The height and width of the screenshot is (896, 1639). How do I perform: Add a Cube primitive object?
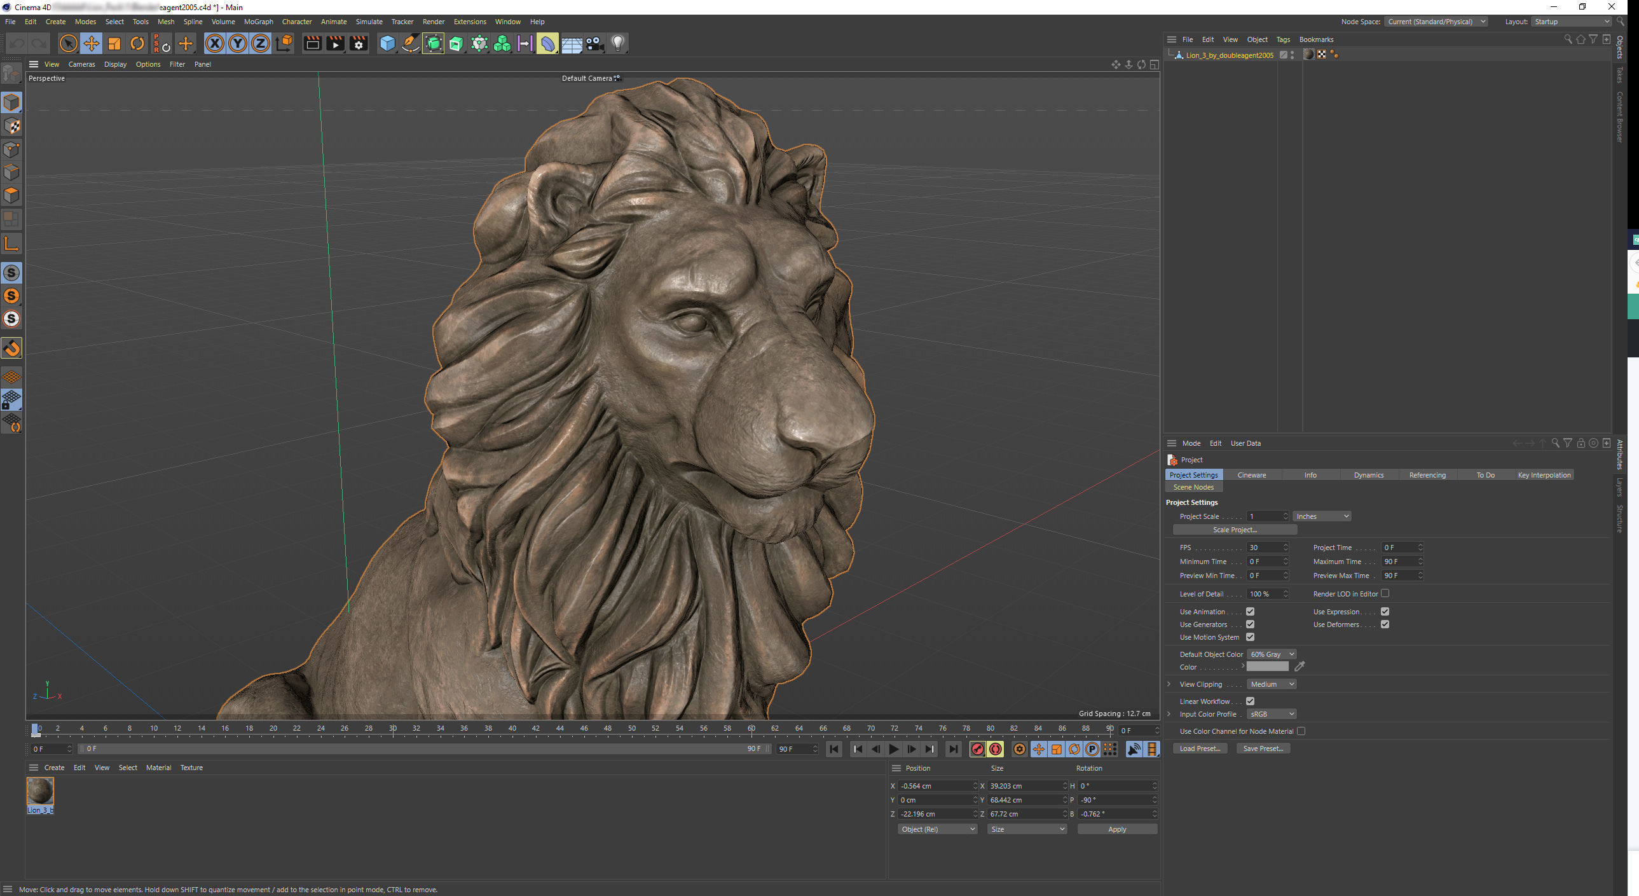(387, 43)
